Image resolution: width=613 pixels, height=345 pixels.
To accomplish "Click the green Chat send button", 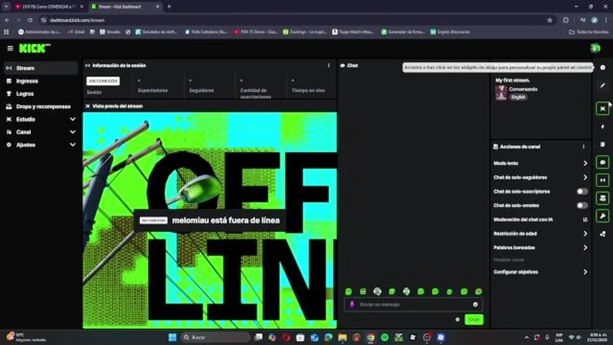I will [474, 319].
